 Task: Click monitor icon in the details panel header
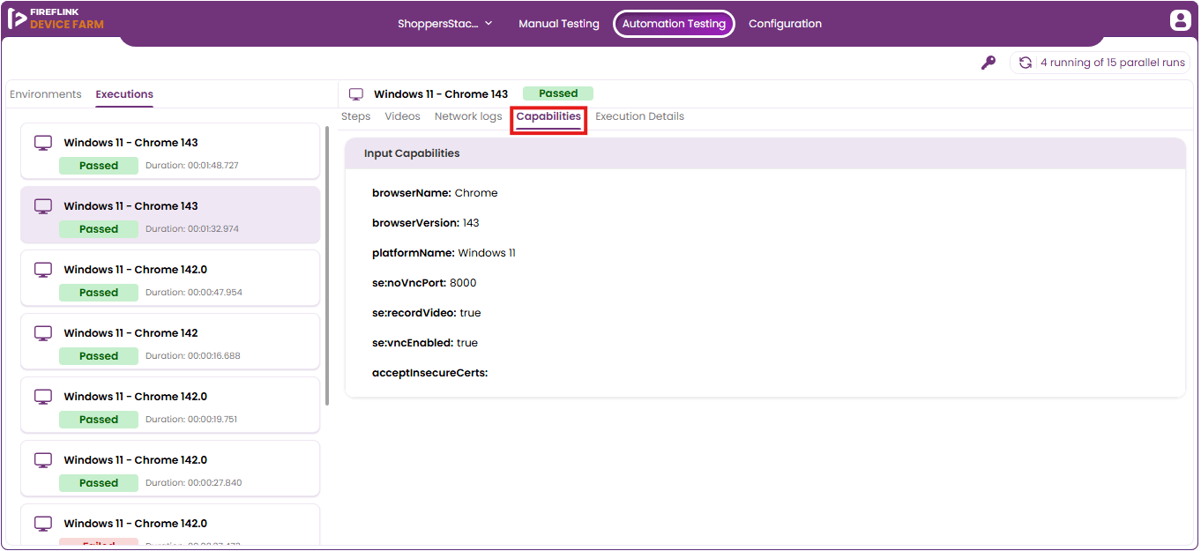click(x=356, y=94)
